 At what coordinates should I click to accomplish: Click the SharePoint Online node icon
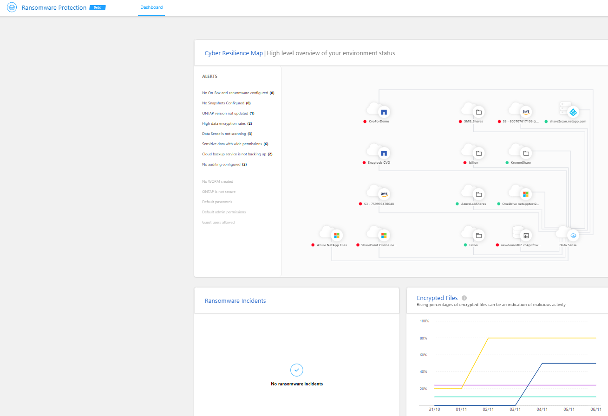(x=384, y=236)
